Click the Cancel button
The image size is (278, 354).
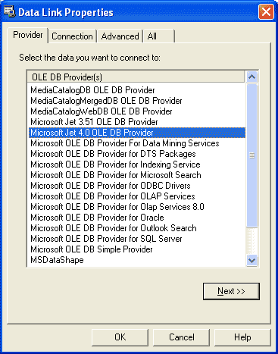coord(182,337)
